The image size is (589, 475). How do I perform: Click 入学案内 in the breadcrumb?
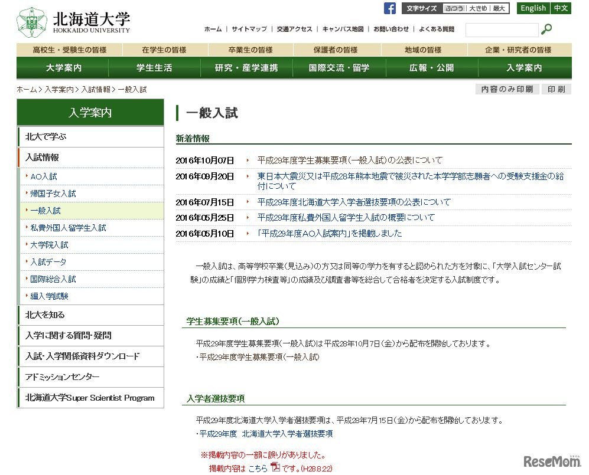pos(59,89)
